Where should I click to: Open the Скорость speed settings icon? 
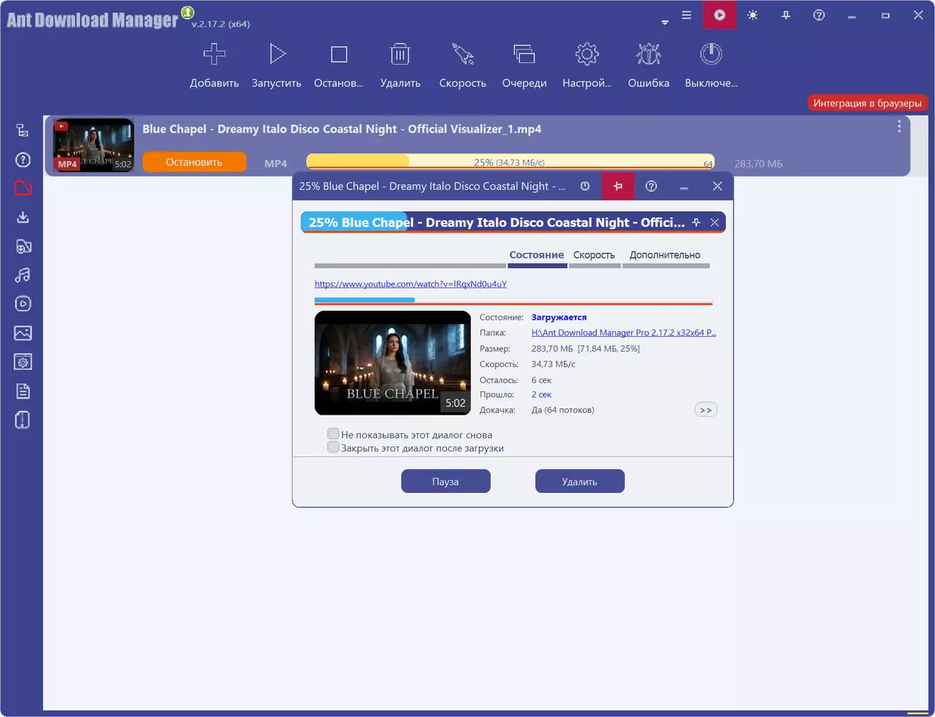click(463, 54)
